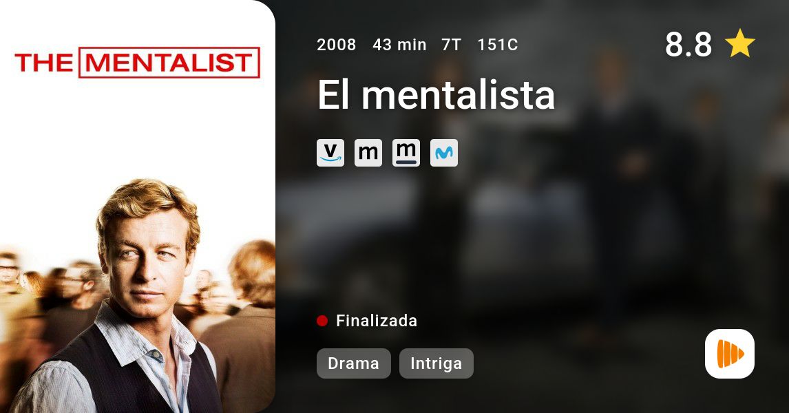Open the 151C episode count
The height and width of the screenshot is (413, 789).
point(498,45)
